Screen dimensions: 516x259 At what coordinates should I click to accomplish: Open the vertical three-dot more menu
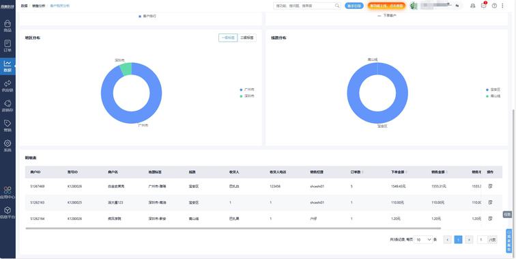pos(502,5)
